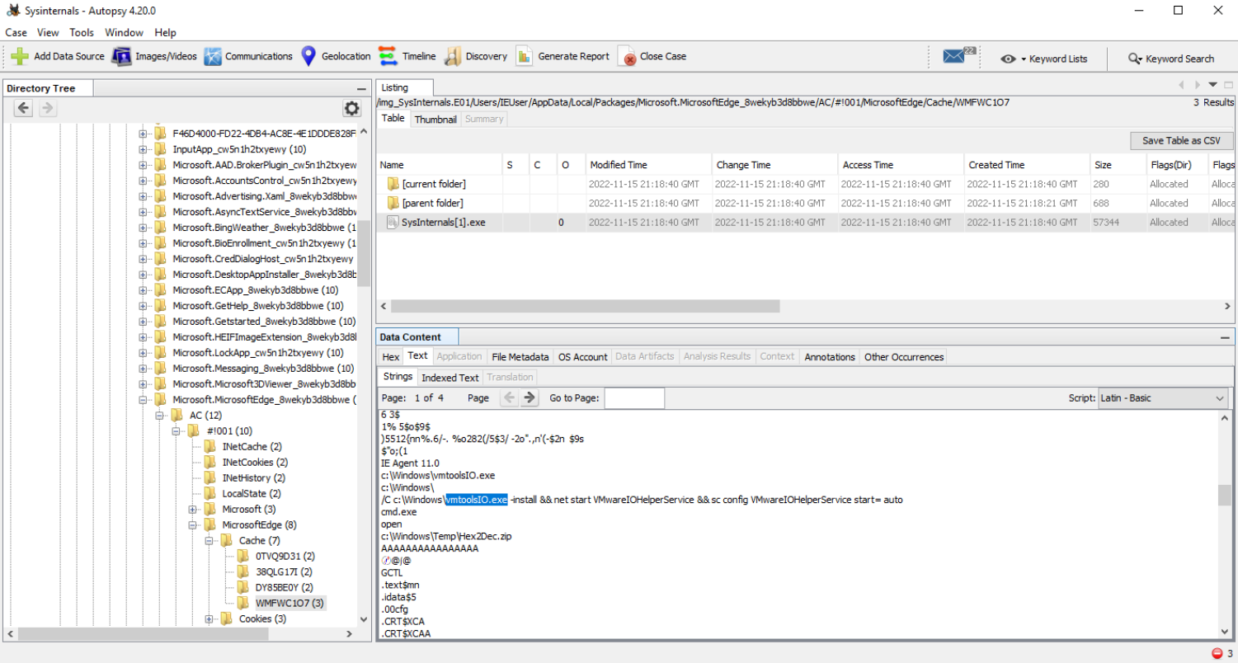Image resolution: width=1238 pixels, height=663 pixels.
Task: Switch to the Indexed Text tab
Action: [450, 377]
